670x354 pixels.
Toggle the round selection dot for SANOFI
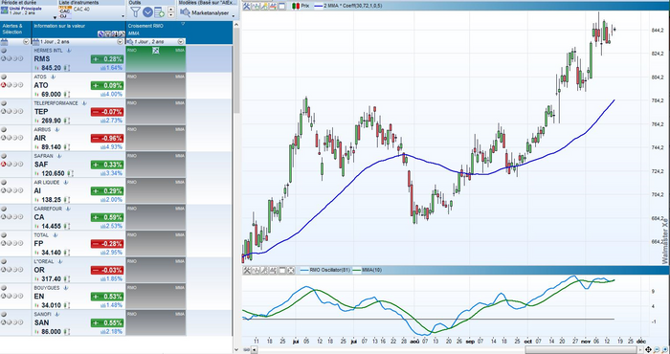coord(4,314)
